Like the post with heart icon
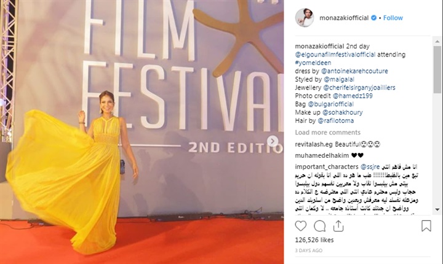443x264 pixels. point(301,226)
